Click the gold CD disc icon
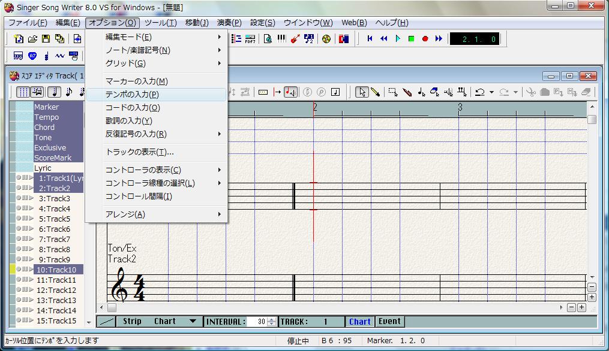This screenshot has height=351, width=609. (326, 39)
